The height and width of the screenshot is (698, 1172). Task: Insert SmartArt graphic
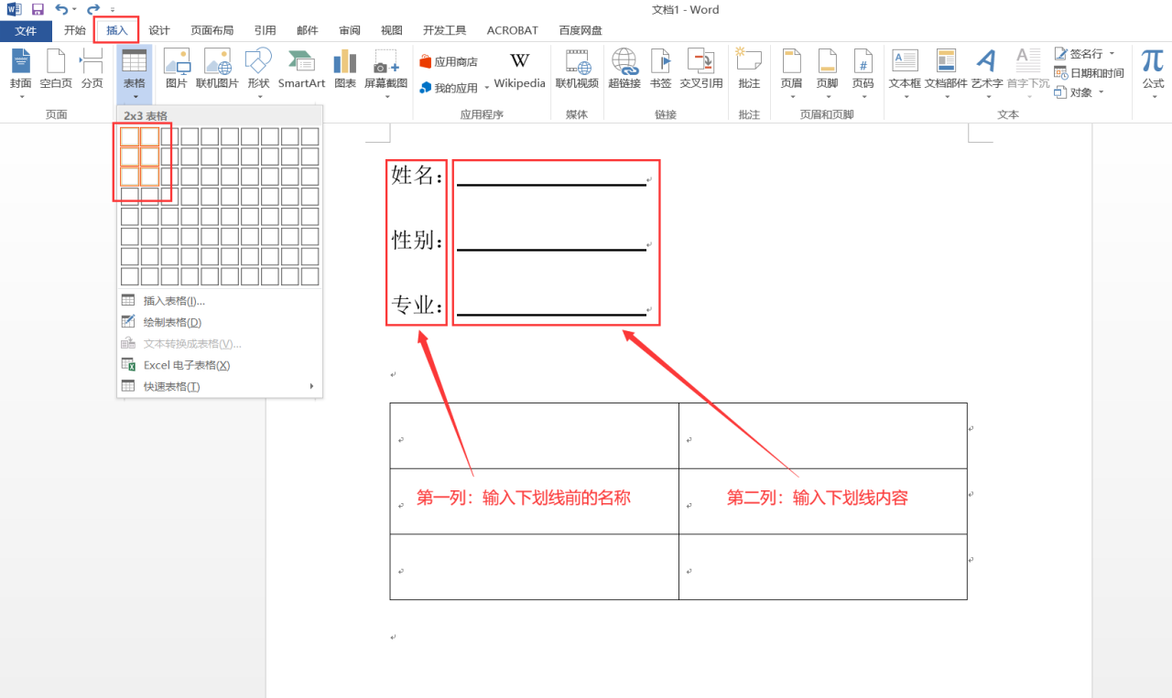[301, 70]
